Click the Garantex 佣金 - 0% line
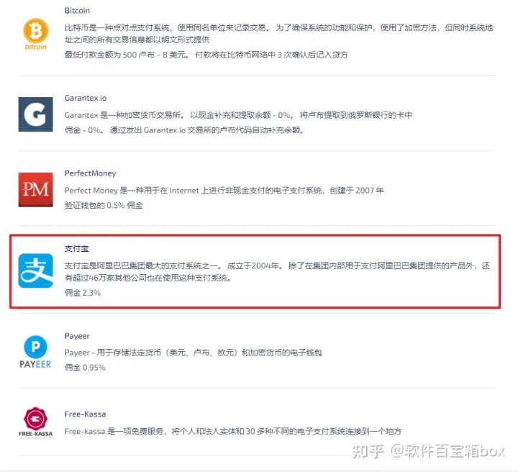The height and width of the screenshot is (472, 518). click(184, 130)
